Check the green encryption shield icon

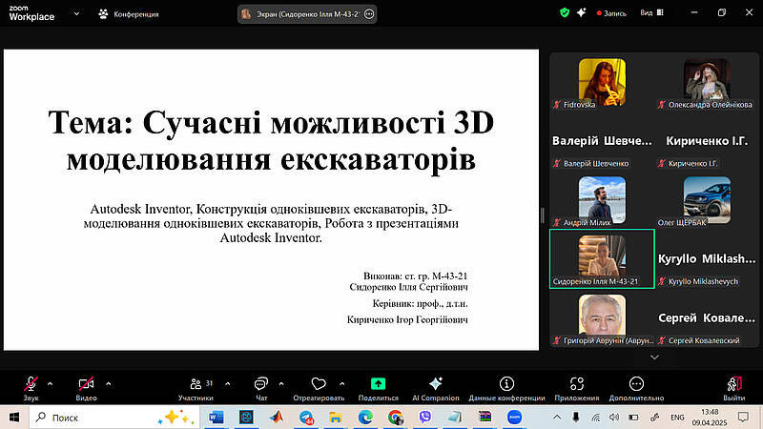[x=565, y=13]
